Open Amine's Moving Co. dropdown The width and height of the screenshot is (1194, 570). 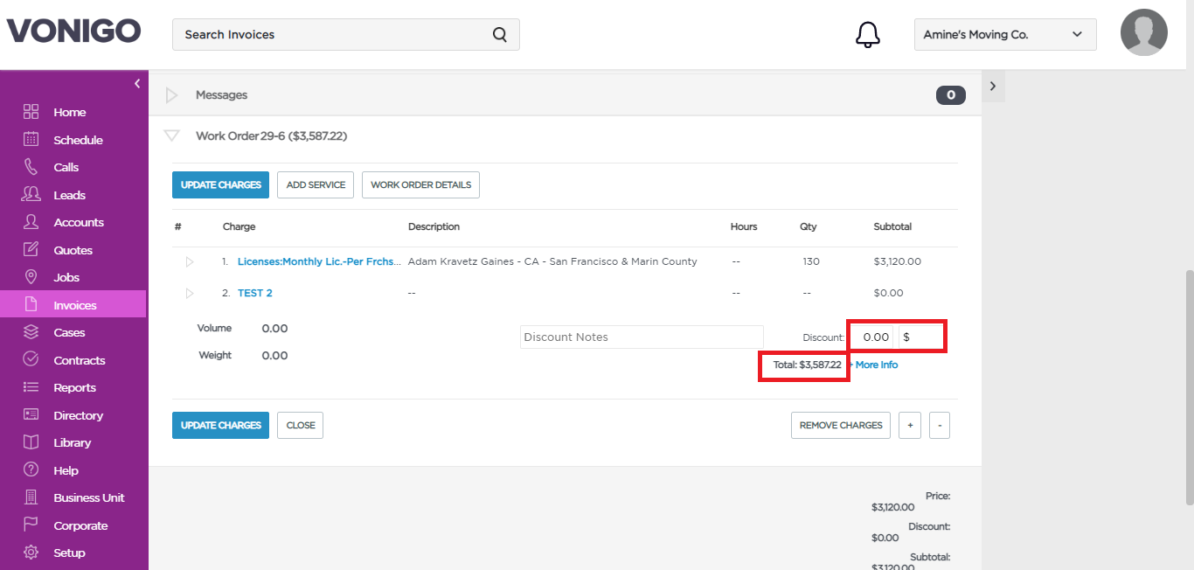1005,35
